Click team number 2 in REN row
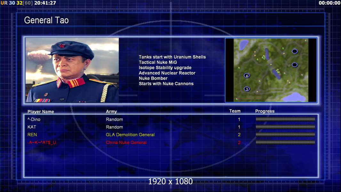The height and width of the screenshot is (192, 341). pos(239,135)
